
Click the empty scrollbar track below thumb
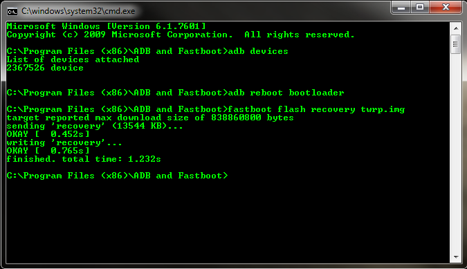pyautogui.click(x=456, y=152)
